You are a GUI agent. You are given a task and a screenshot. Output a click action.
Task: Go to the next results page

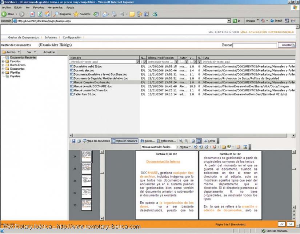tap(291, 224)
